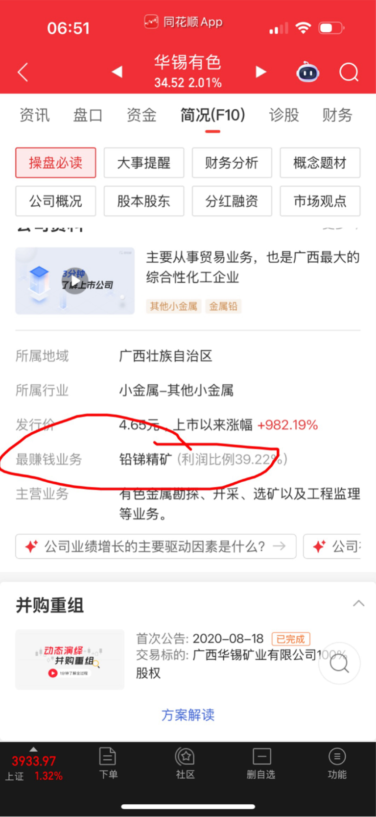Open the robot AI assistant icon
The image size is (376, 817).
[x=308, y=72]
